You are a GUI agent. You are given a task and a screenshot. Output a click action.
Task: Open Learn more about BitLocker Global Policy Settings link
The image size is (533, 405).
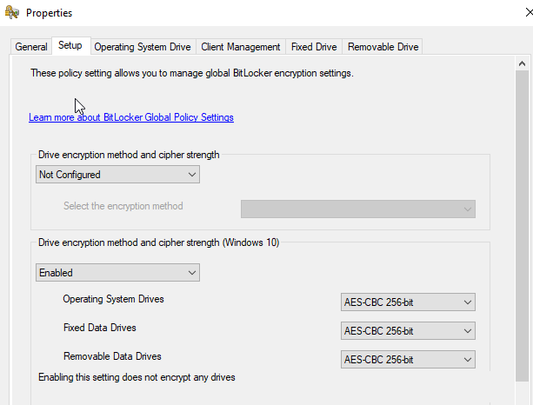[x=131, y=117]
